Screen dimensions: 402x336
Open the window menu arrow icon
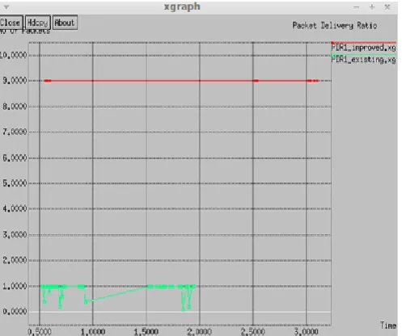pos(6,7)
